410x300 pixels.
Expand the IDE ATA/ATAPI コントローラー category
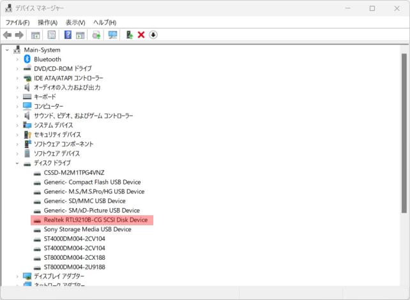click(17, 78)
